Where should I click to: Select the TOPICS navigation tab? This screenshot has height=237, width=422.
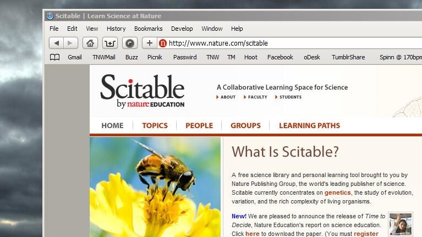point(155,125)
